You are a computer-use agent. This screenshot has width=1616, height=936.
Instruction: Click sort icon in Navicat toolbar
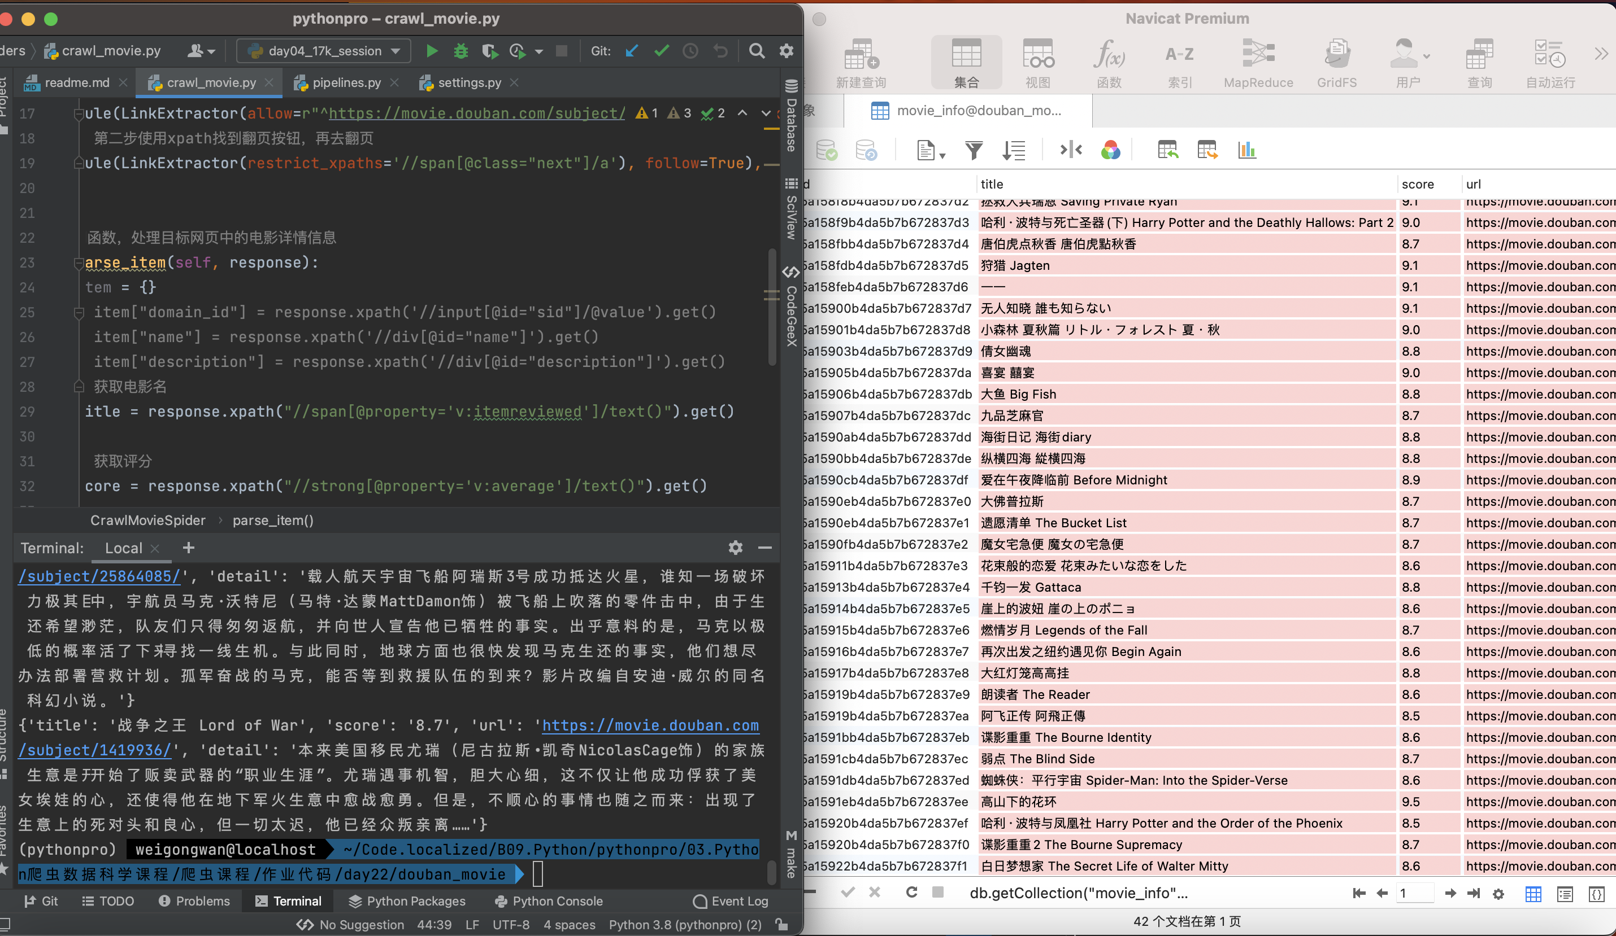click(1014, 151)
